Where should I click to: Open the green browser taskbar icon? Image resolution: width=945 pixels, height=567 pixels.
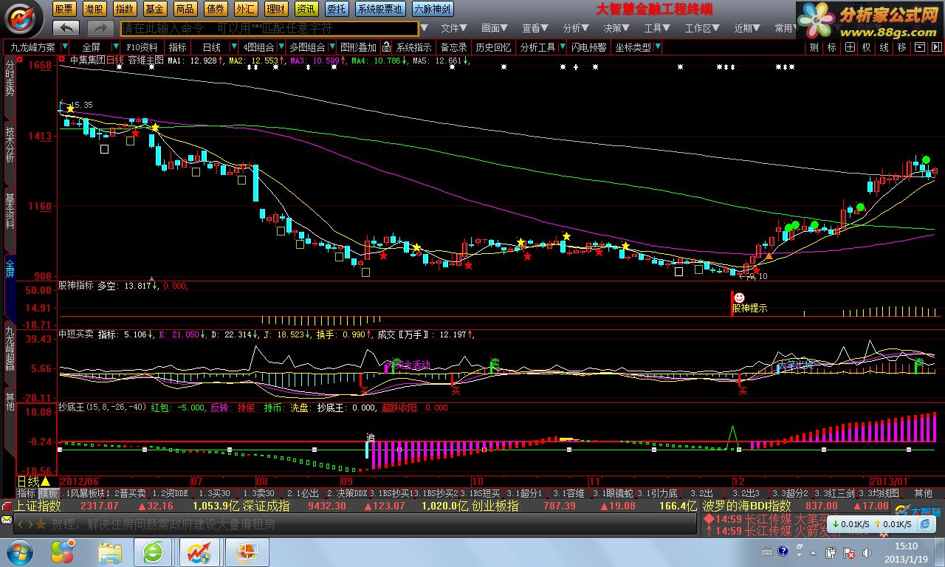154,552
